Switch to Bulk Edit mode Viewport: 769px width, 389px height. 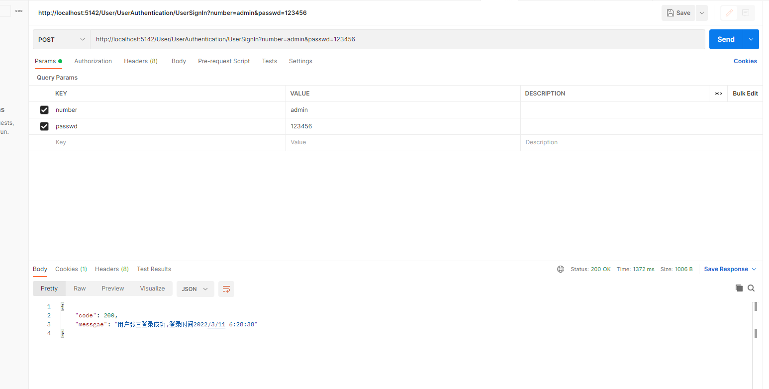tap(745, 93)
